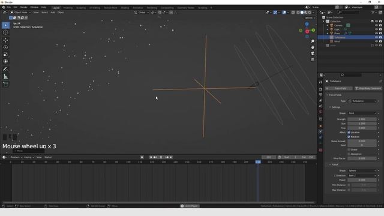Screen dimensions: 384x216
Task: Open the View Layer properties tab icon
Action: tap(320, 100)
